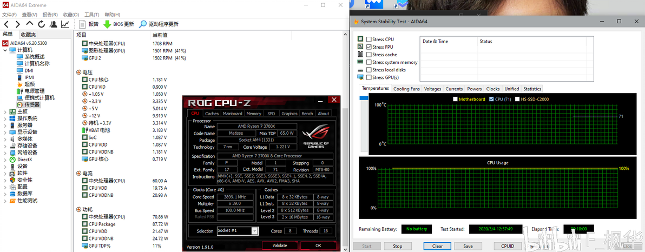Expand the 网络设备 tree node
645x252 pixels.
[5, 152]
